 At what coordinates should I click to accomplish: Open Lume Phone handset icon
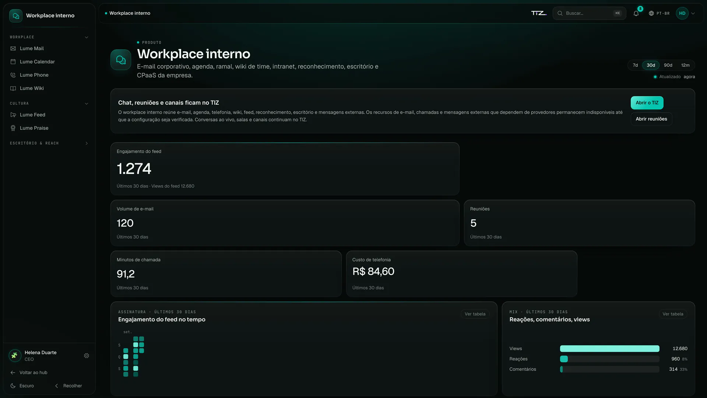13,75
